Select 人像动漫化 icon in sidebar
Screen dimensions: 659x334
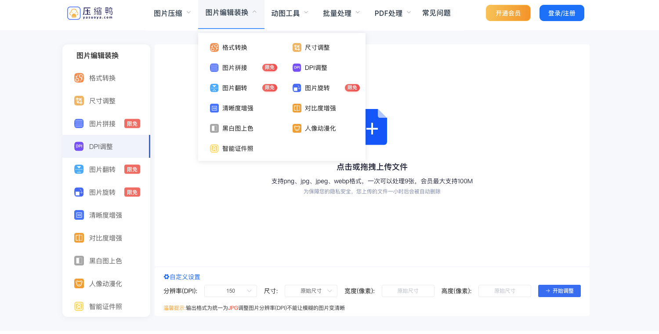coord(79,283)
